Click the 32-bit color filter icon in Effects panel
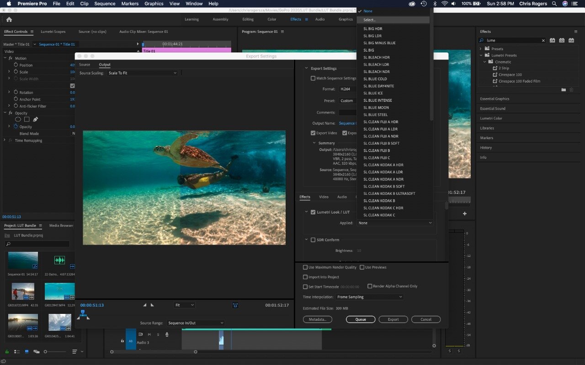Screen dimensions: 585x365 tap(562, 41)
